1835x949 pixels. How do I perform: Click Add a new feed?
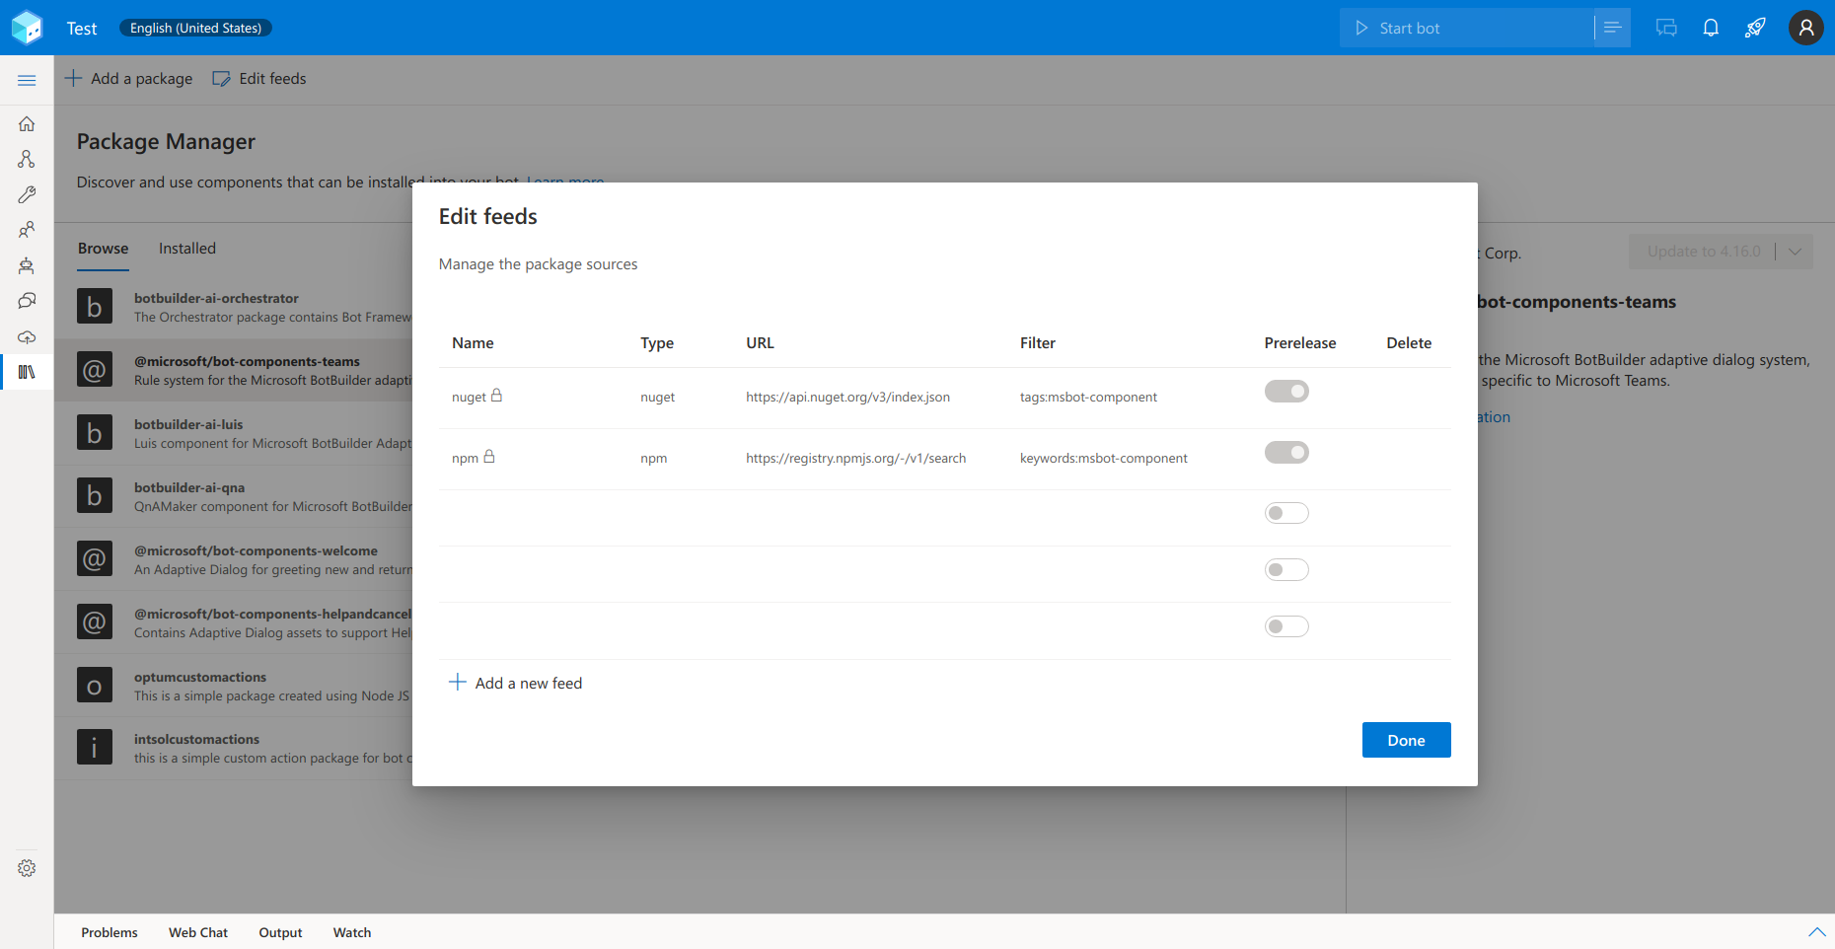pyautogui.click(x=516, y=683)
